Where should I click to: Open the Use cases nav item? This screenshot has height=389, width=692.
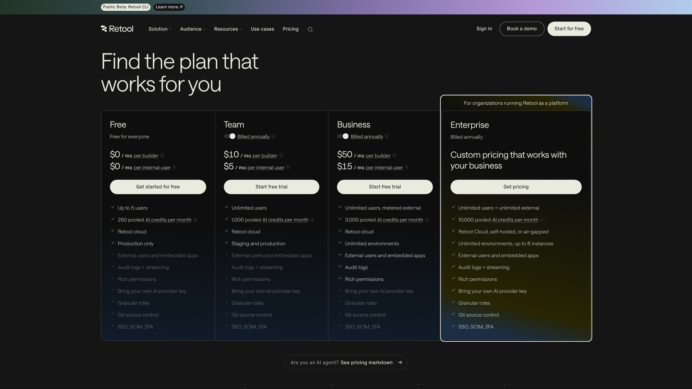tap(262, 29)
